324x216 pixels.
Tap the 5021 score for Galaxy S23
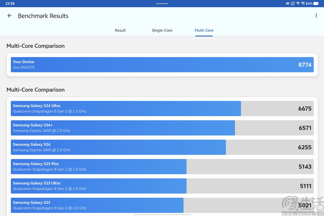[304, 205]
